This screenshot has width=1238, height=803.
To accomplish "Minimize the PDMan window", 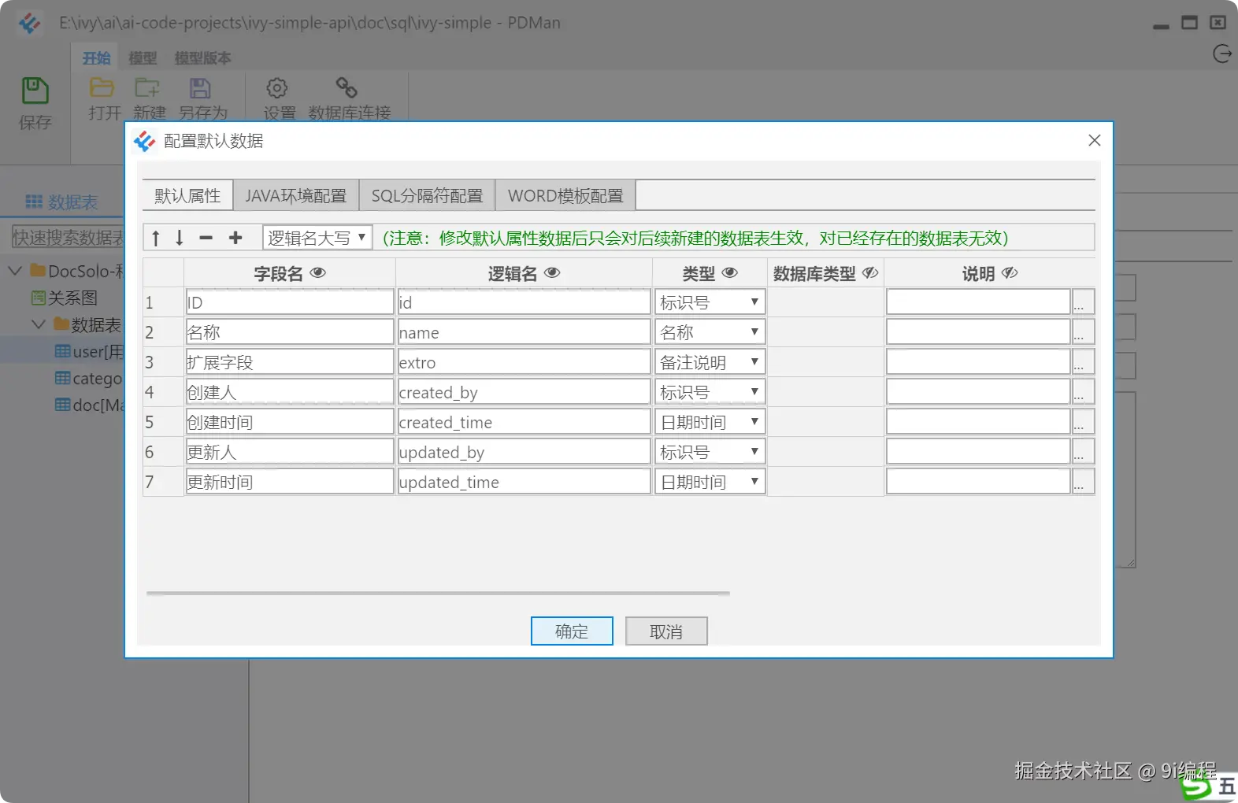I will [x=1161, y=25].
